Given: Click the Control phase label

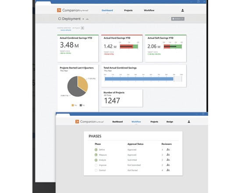Looking at the screenshot, I should point(102,170).
